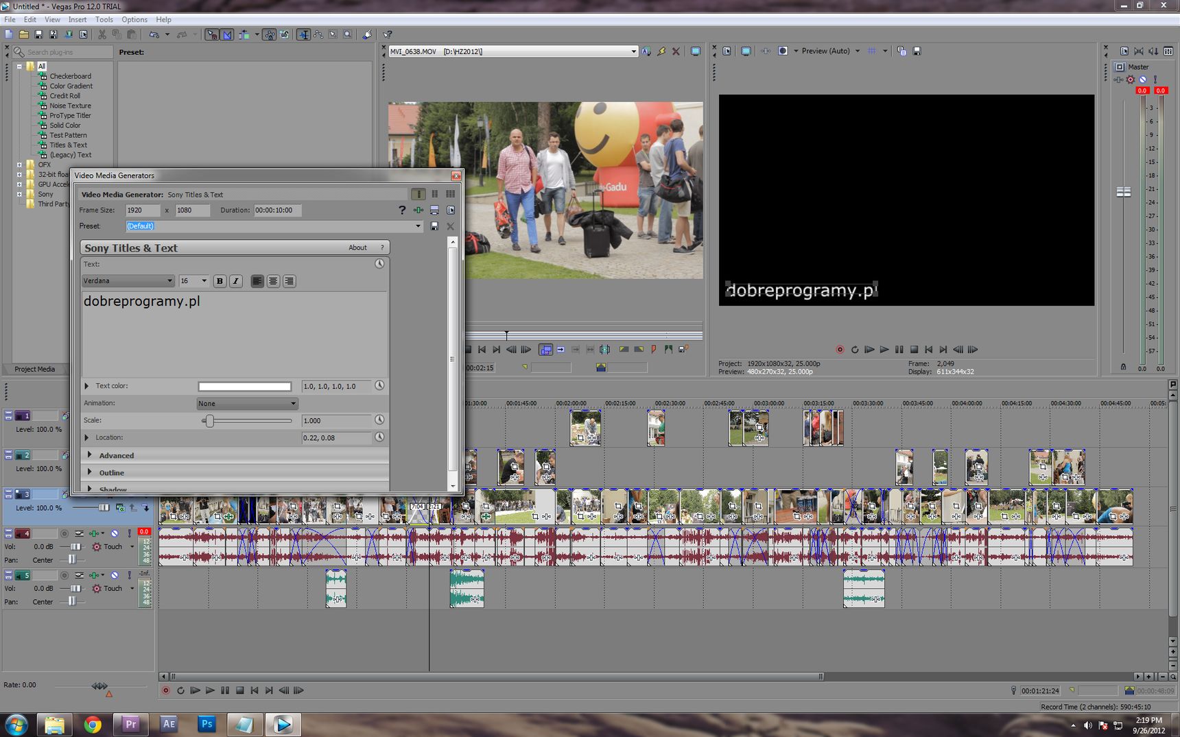1180x737 pixels.
Task: Expand the OFX folder in plug-in tree
Action: 19,165
